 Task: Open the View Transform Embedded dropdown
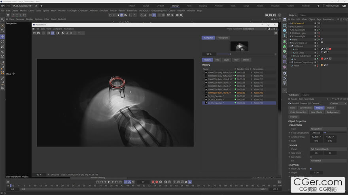[x=255, y=29]
